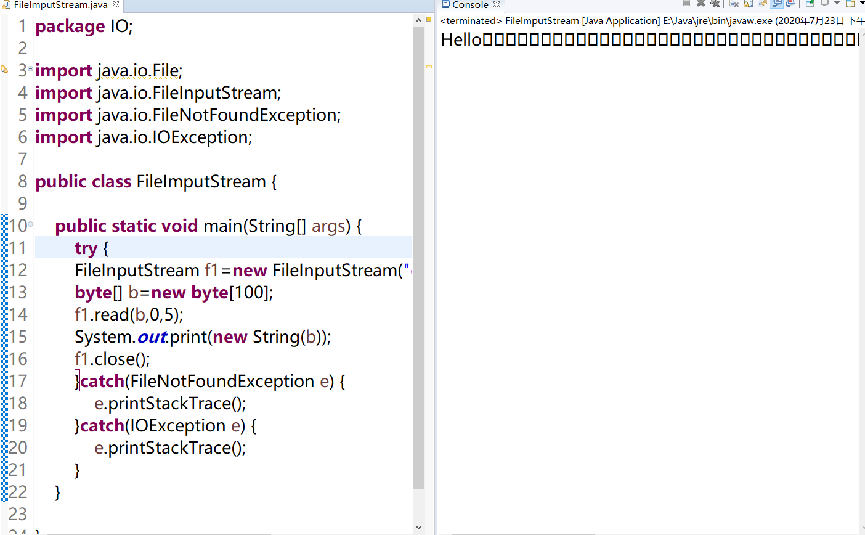The height and width of the screenshot is (535, 865).
Task: Toggle Scroll Lock in the Console
Action: [748, 4]
